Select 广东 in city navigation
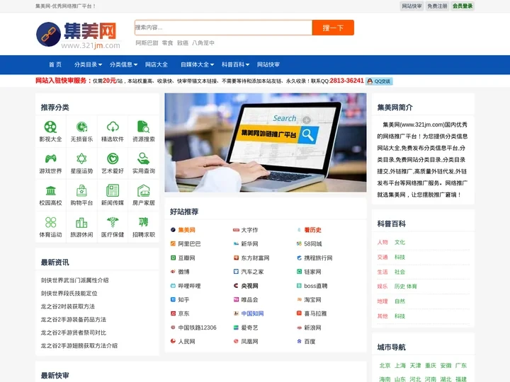 (x=461, y=366)
